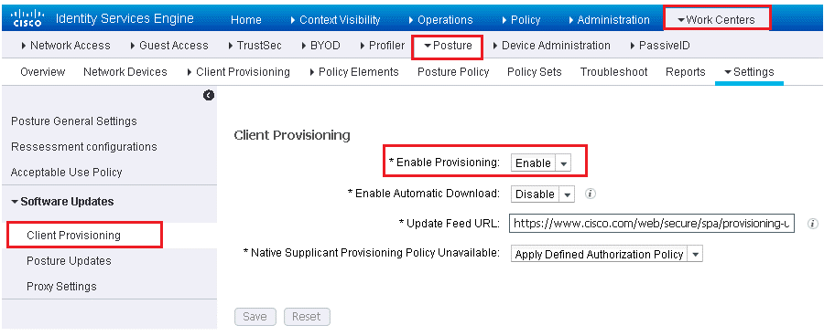Viewport: 824px width, 336px height.
Task: Select Posture Updates in the sidebar
Action: pyautogui.click(x=69, y=260)
